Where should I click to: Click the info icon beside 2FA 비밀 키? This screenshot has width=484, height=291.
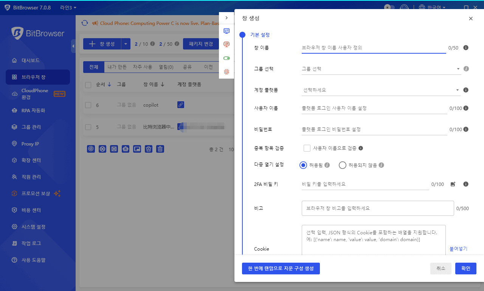pos(466,184)
